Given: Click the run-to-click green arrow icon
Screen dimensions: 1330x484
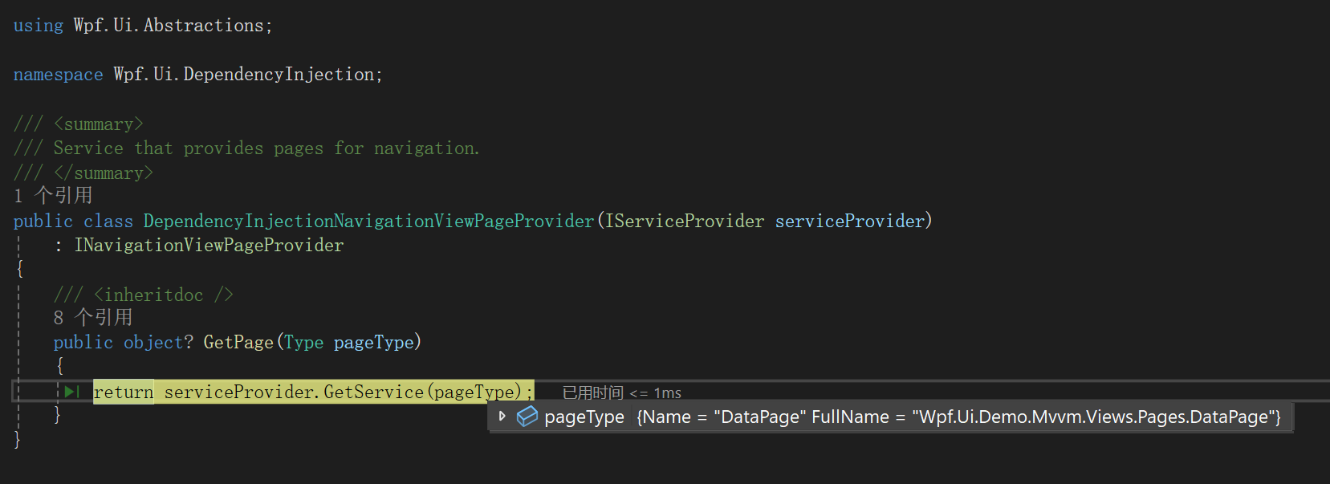Looking at the screenshot, I should [x=72, y=391].
